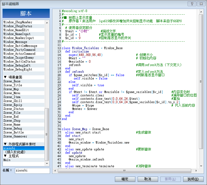This screenshot has height=185, width=207.
Task: Select Scene_Item script
Action: point(24,97)
